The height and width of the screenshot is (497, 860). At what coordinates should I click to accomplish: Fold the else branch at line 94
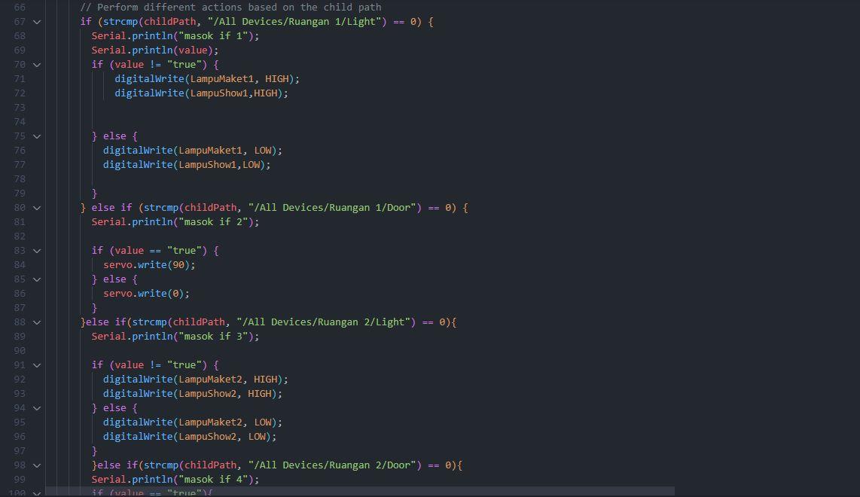(x=36, y=407)
